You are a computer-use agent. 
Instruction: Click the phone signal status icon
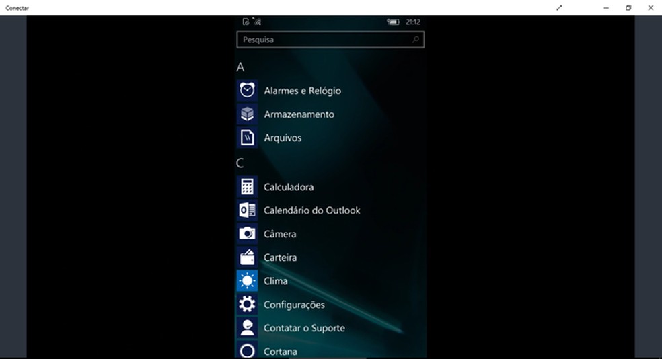[257, 21]
